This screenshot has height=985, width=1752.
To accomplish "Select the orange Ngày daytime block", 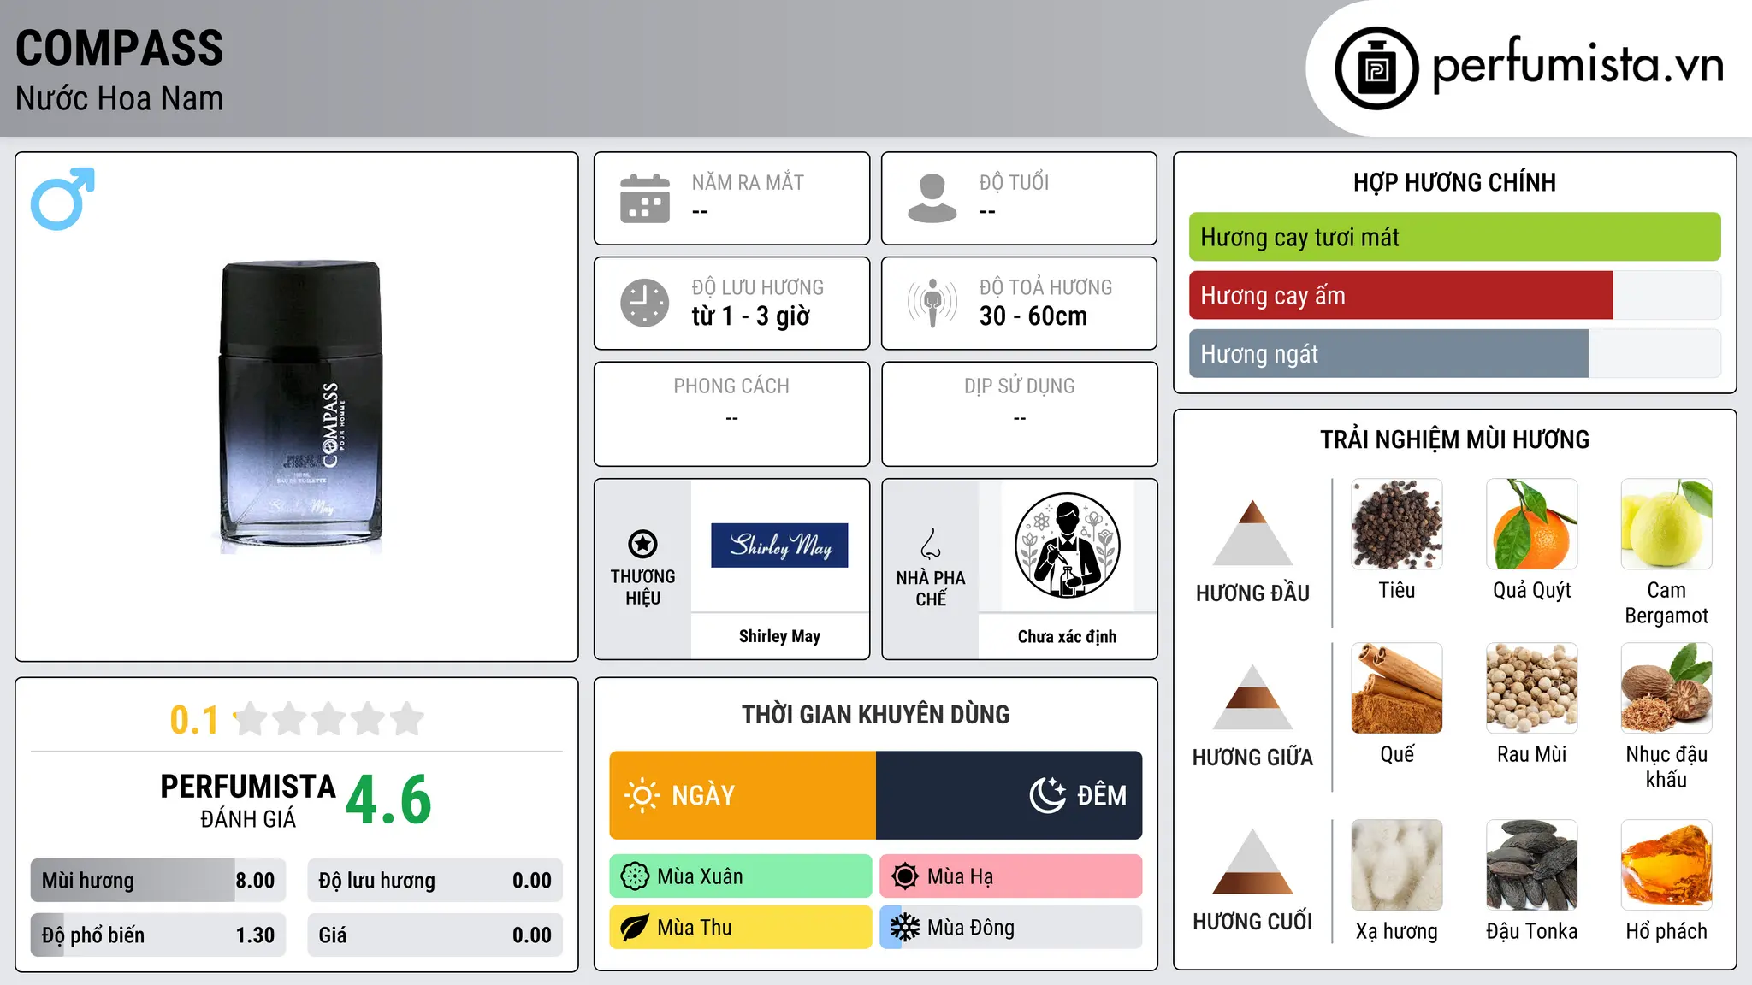I will pyautogui.click(x=743, y=795).
